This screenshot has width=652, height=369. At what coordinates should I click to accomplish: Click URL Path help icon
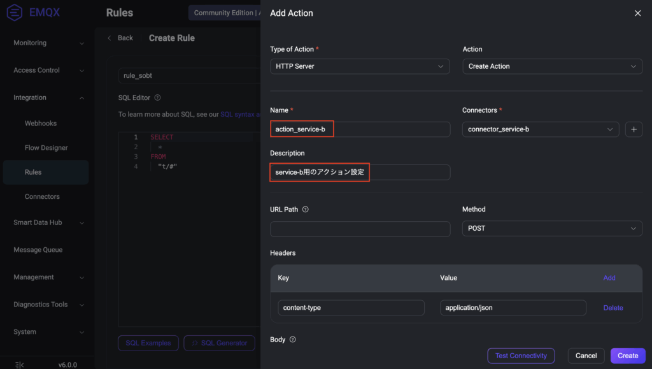pyautogui.click(x=306, y=210)
